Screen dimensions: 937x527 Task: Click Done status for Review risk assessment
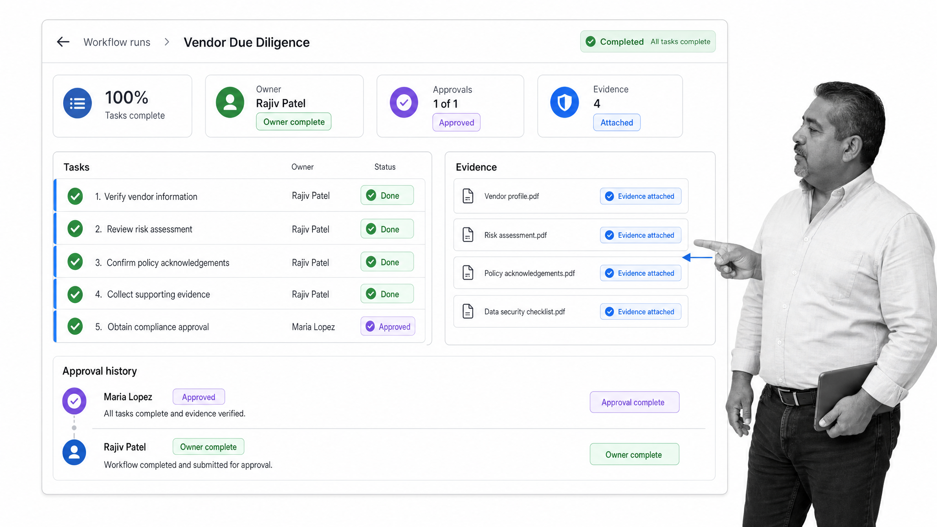point(387,229)
